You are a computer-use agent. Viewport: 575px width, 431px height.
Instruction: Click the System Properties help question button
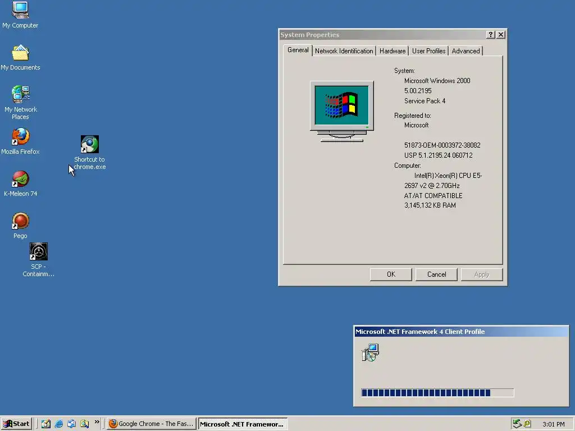(x=491, y=34)
